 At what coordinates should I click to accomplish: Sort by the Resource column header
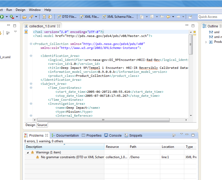click(x=116, y=146)
